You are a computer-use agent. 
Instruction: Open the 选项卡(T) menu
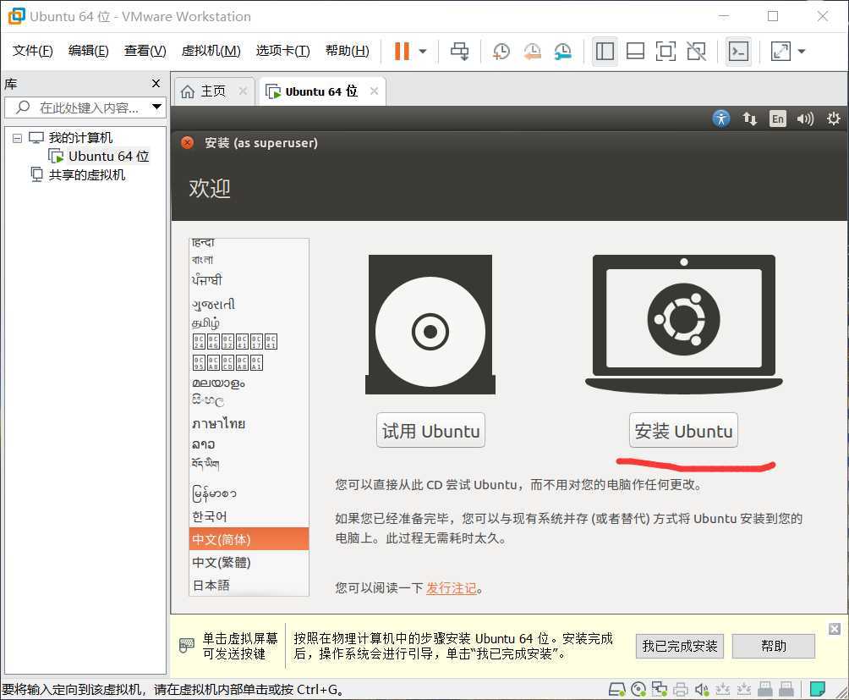pos(282,51)
